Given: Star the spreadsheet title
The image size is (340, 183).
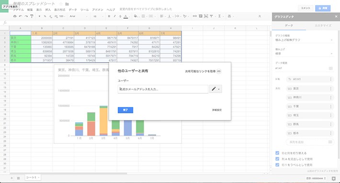Looking at the screenshot, I should [61, 4].
